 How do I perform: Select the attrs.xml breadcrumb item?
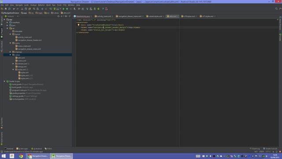[x=66, y=13]
